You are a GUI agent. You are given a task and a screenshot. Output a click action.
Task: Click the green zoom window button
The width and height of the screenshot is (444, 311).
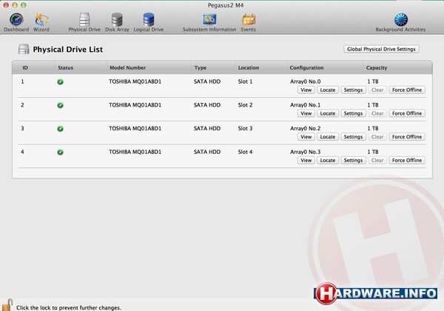[x=24, y=5]
